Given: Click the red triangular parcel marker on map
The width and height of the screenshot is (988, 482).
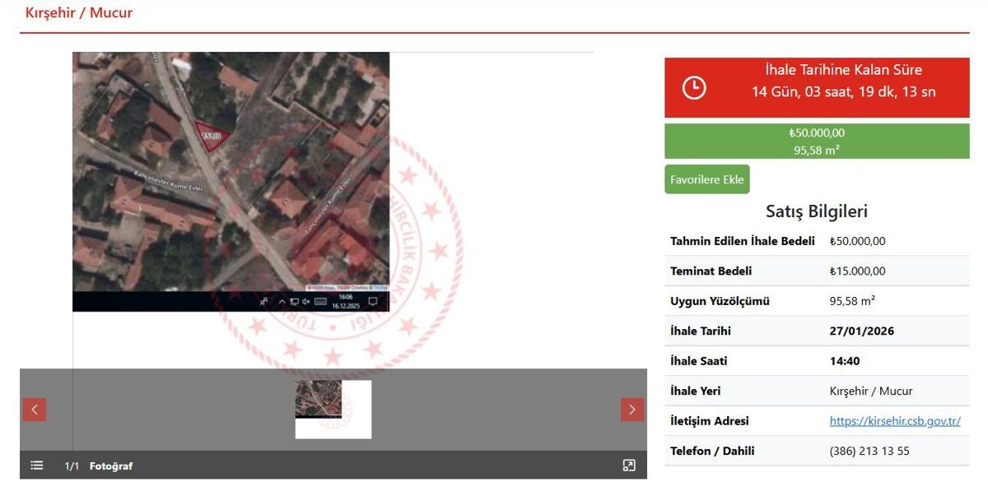Looking at the screenshot, I should click(x=210, y=136).
